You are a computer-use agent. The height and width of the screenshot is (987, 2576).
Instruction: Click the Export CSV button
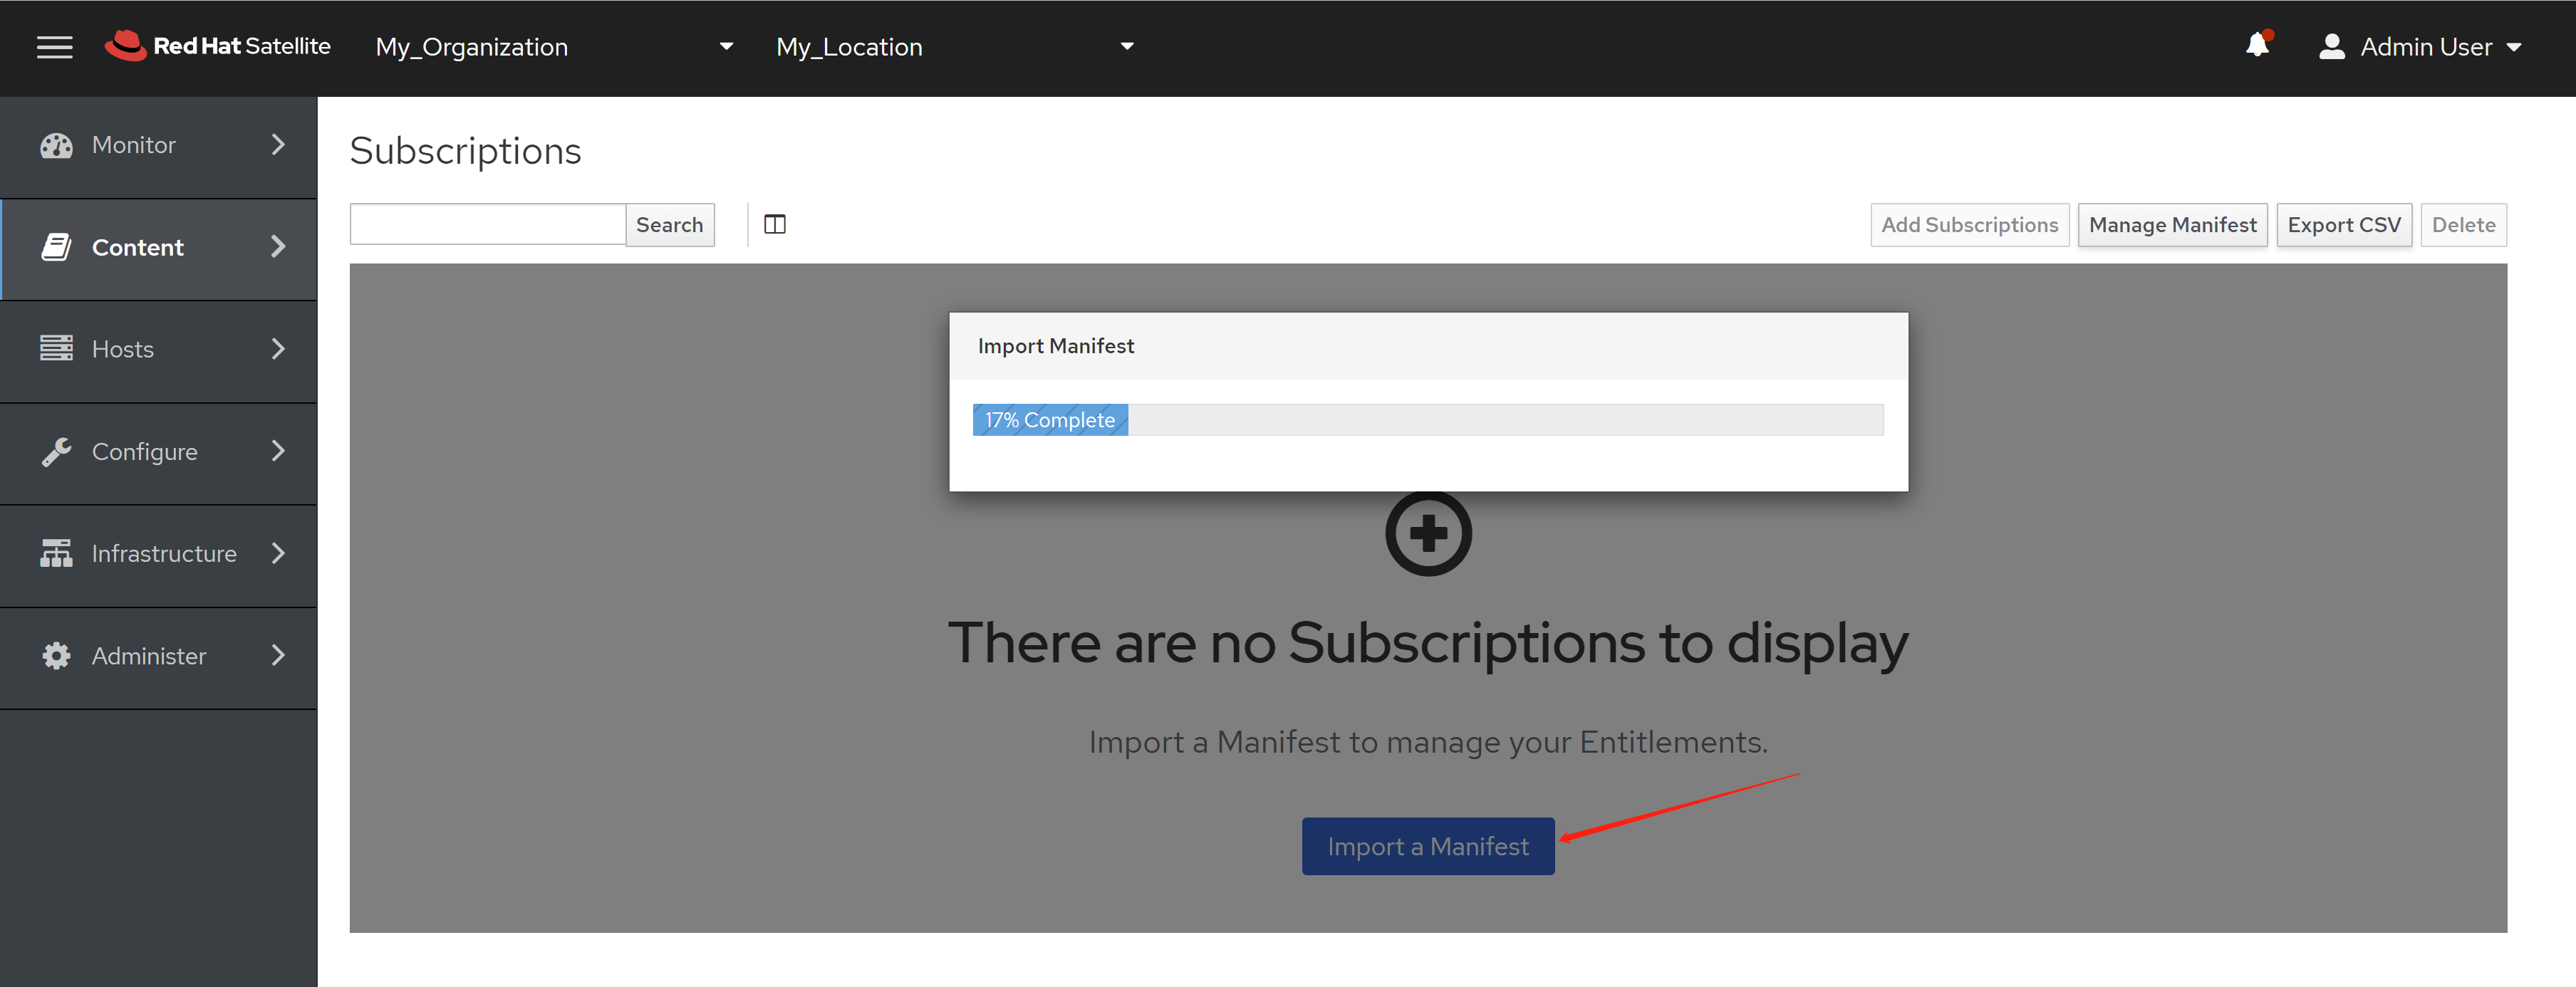[2343, 225]
